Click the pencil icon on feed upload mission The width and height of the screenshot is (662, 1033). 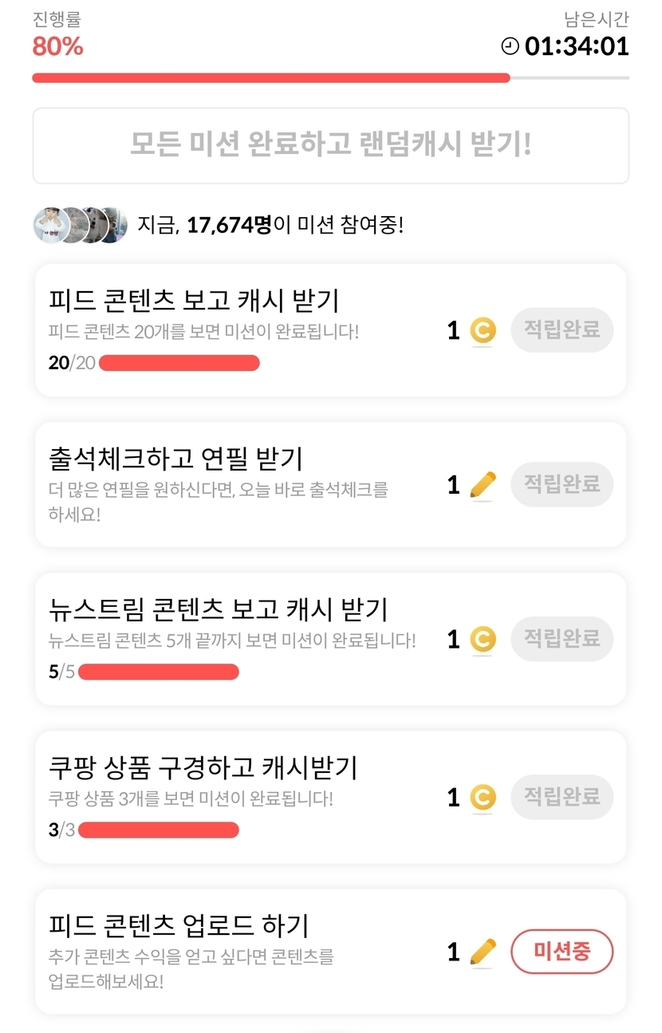(x=483, y=952)
